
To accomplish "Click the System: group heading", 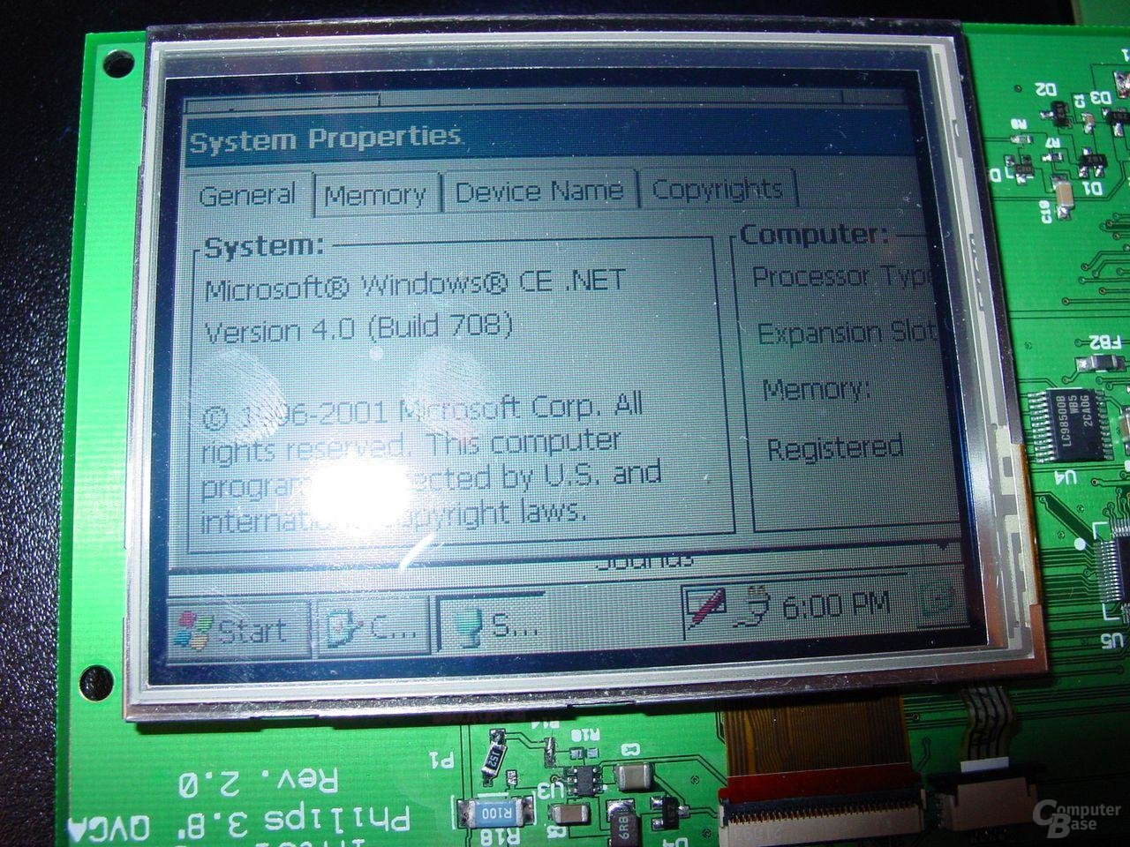I will (264, 246).
